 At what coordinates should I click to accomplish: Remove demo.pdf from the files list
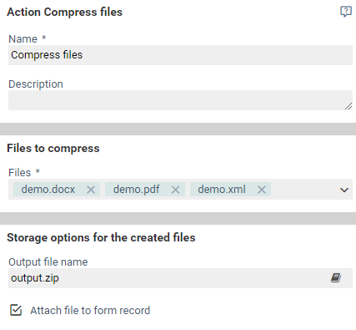pyautogui.click(x=175, y=190)
